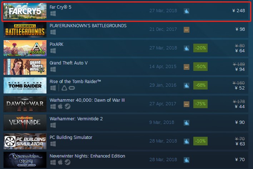Click the PixARK thumbs-up review icon
253x169 pixels.
click(x=187, y=48)
